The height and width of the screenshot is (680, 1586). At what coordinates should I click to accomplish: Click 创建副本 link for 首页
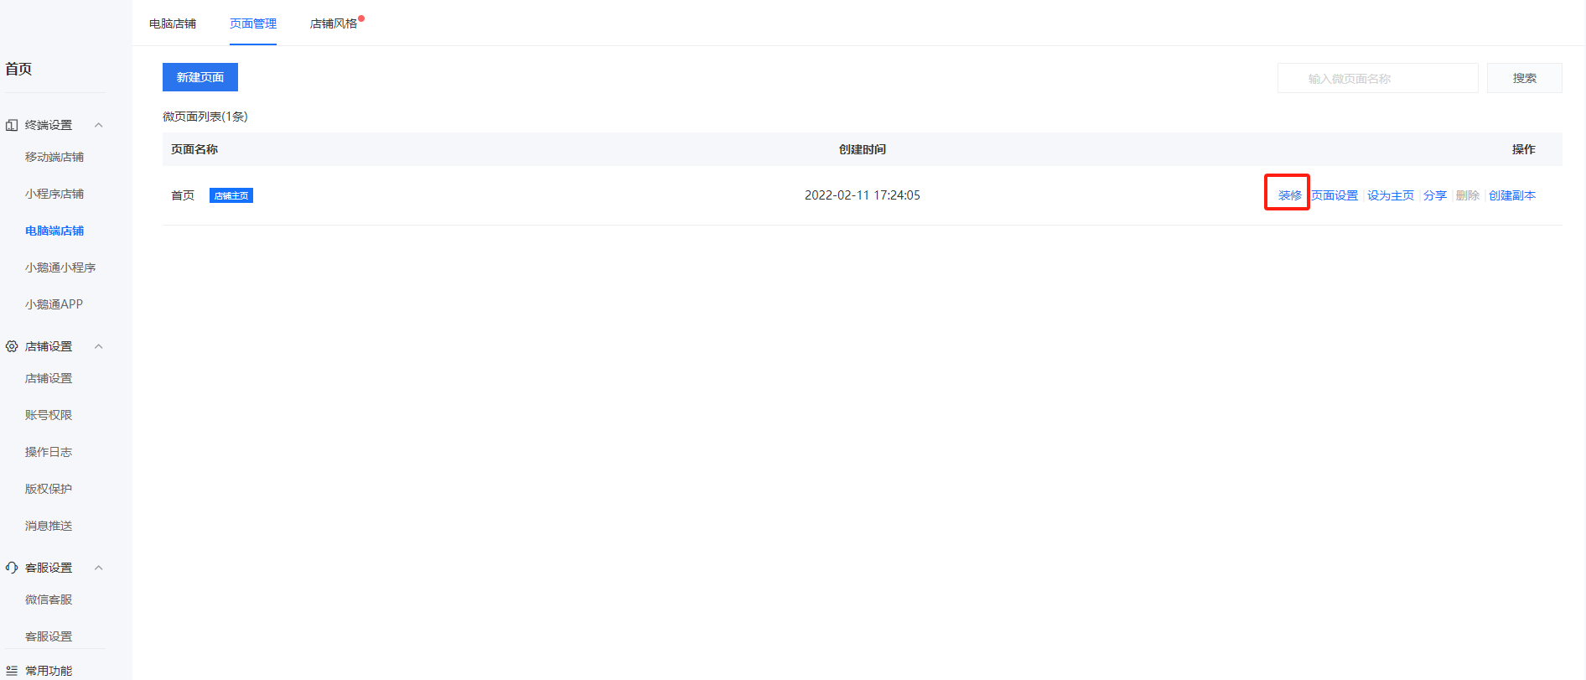(1512, 195)
